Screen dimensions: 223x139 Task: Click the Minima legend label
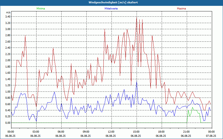pyautogui.click(x=41, y=9)
